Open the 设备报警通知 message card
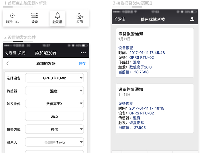The width and height of the screenshot is (203, 153). 155,53
